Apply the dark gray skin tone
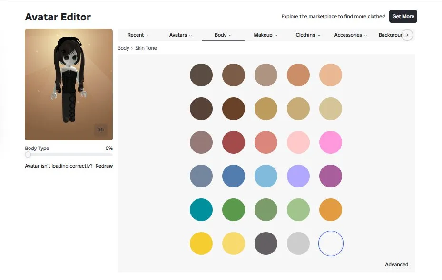This screenshot has height=280, width=442. coord(266,243)
